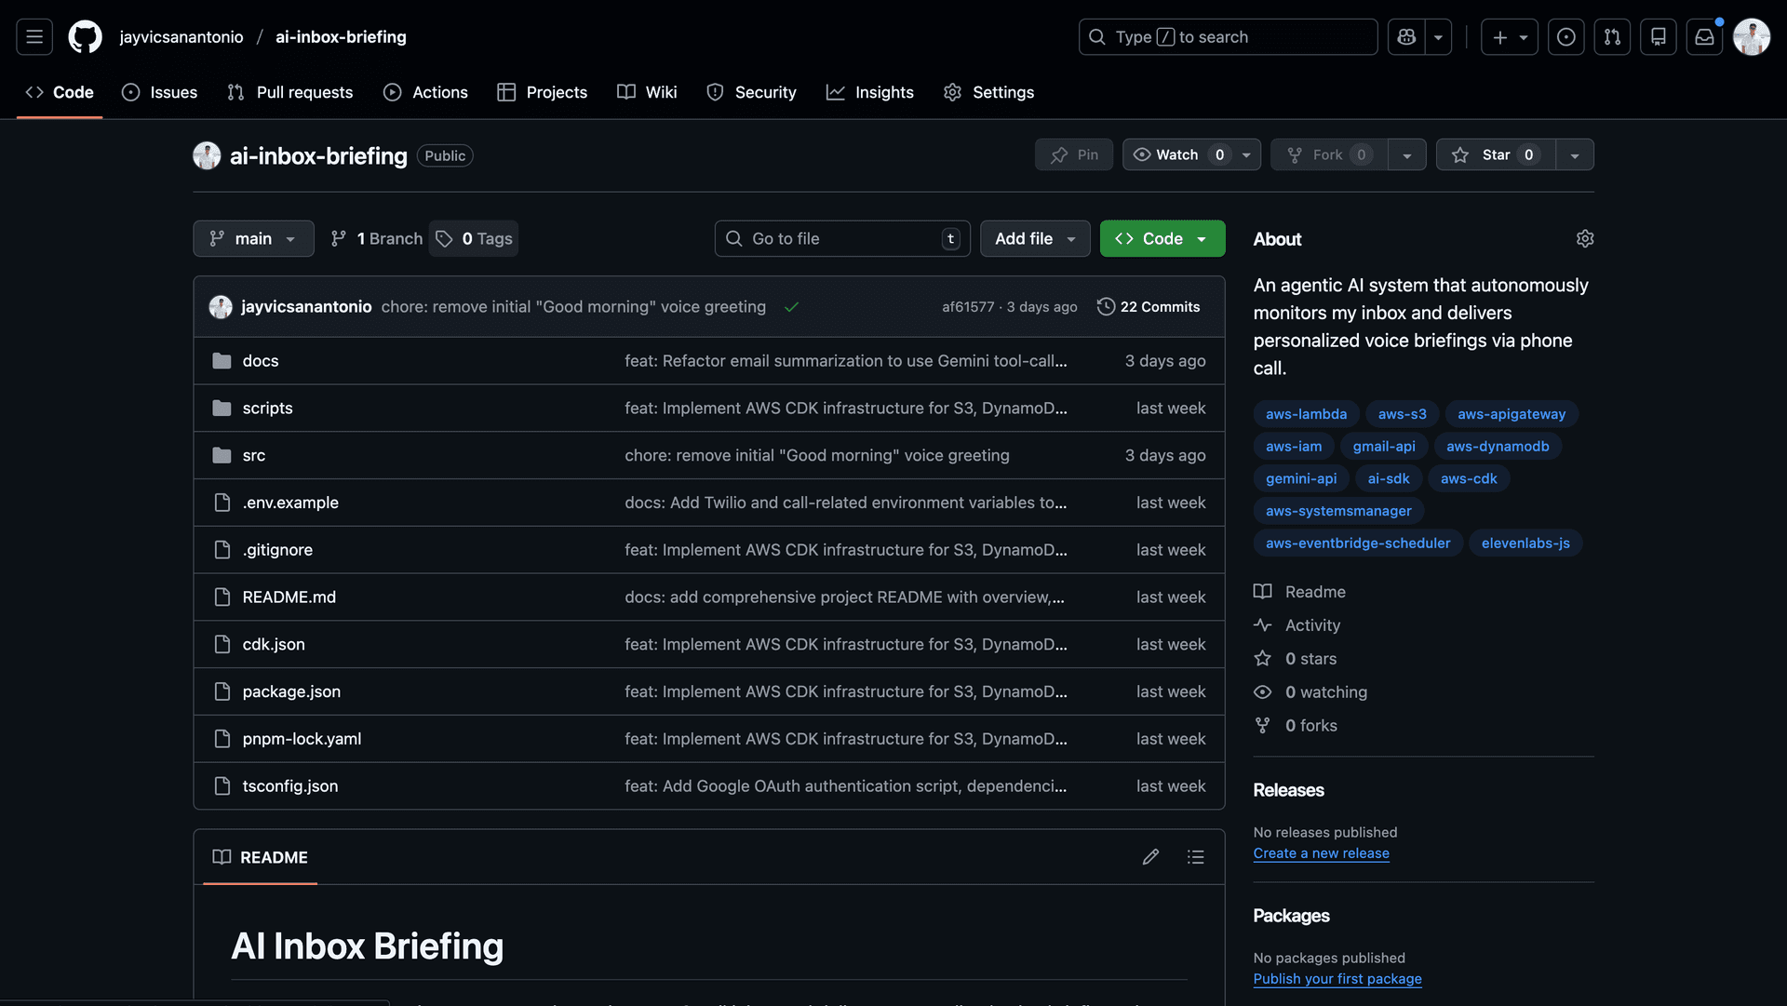Click the Create a new release link

pos(1321,853)
